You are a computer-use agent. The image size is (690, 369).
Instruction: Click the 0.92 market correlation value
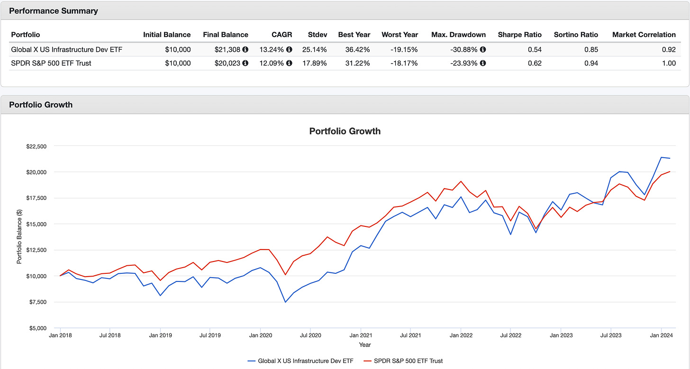click(x=669, y=49)
